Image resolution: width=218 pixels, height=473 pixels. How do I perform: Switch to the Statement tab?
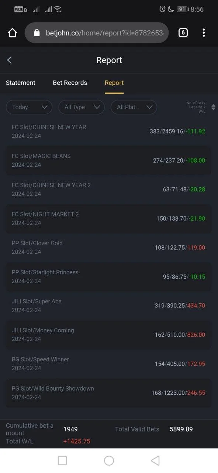point(21,83)
